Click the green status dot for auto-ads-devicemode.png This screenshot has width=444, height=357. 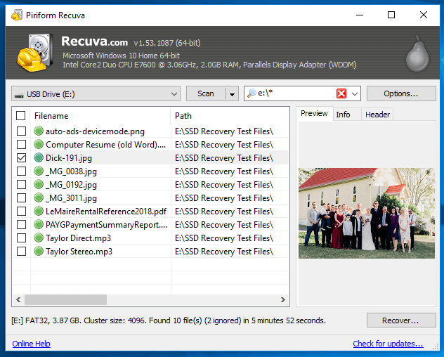[x=38, y=131]
